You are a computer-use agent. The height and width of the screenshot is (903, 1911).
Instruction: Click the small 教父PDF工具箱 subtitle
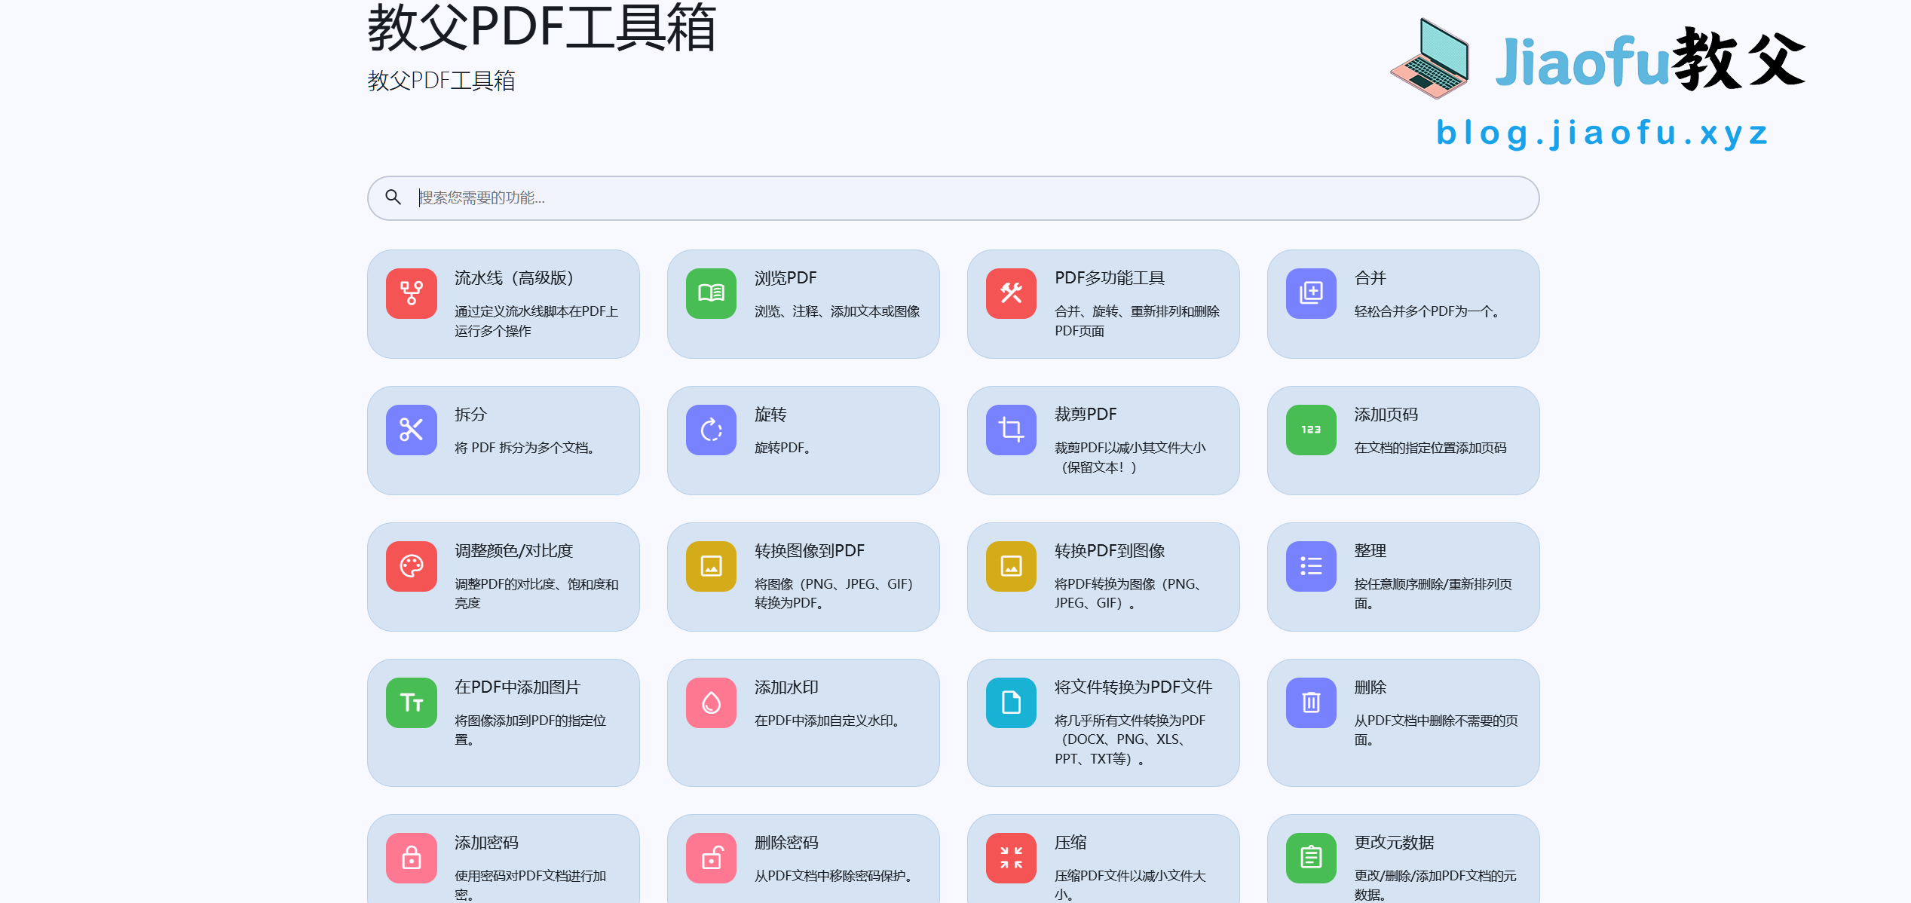442,81
